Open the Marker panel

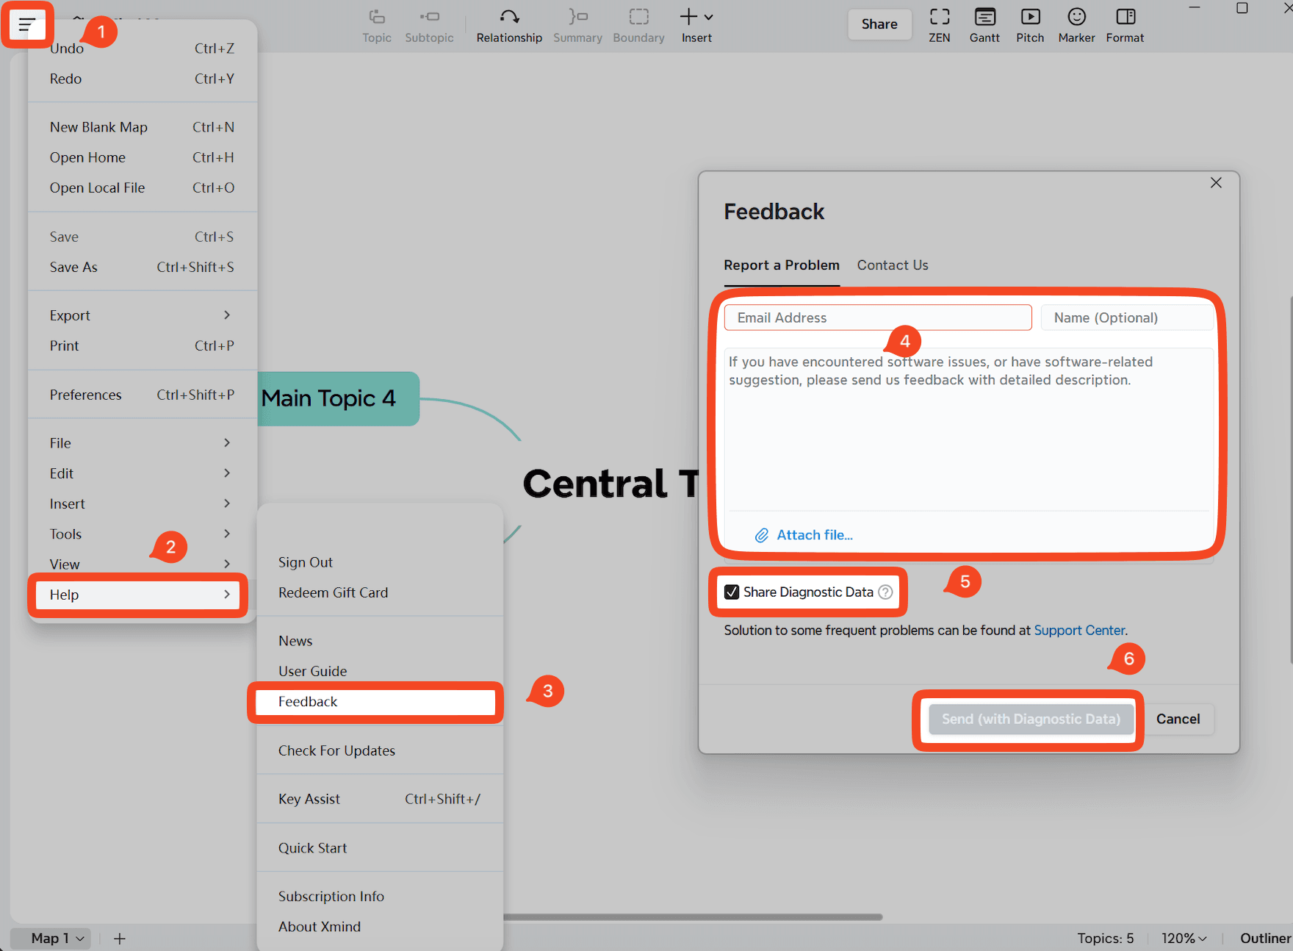1076,26
